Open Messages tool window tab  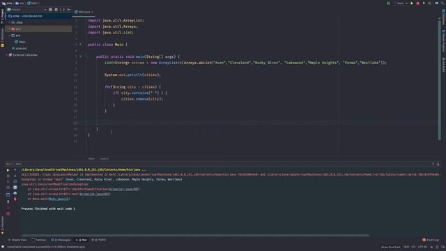tap(61, 240)
